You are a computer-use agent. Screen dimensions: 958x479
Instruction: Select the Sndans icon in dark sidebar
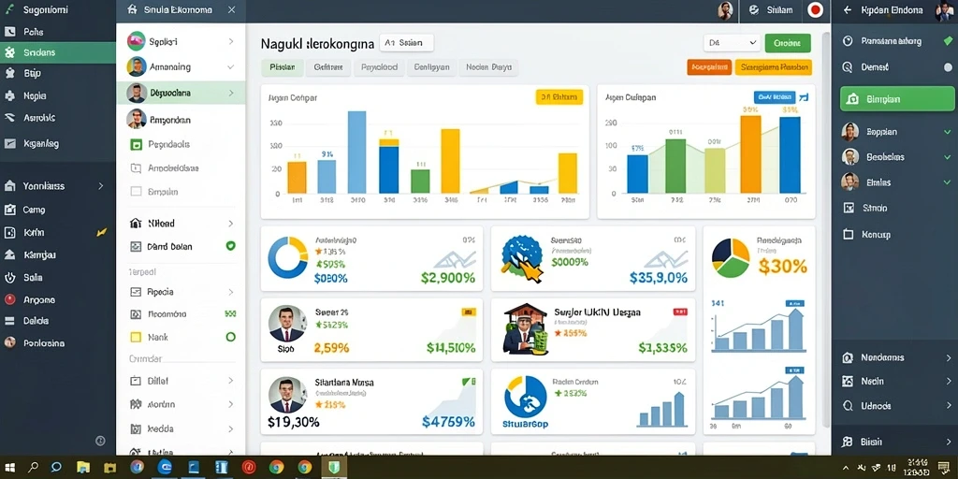tap(9, 52)
